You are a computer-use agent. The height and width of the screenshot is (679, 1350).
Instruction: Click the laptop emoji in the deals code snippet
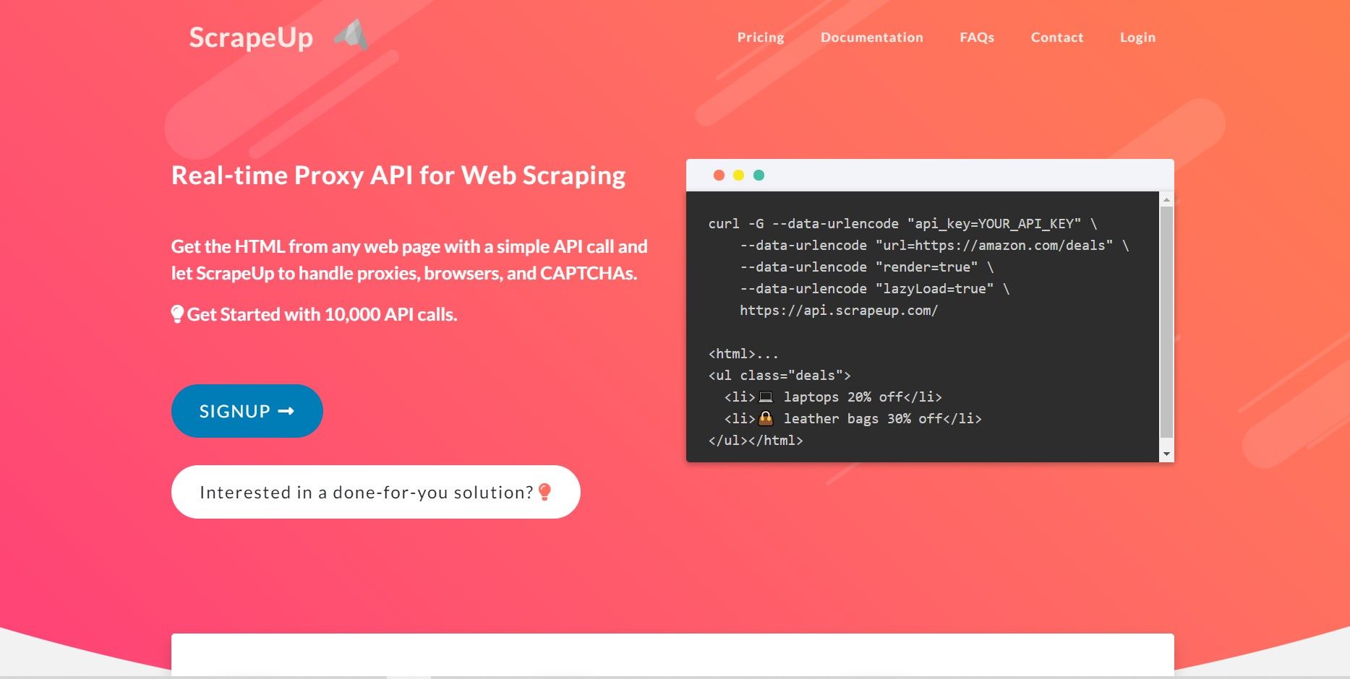tap(766, 396)
